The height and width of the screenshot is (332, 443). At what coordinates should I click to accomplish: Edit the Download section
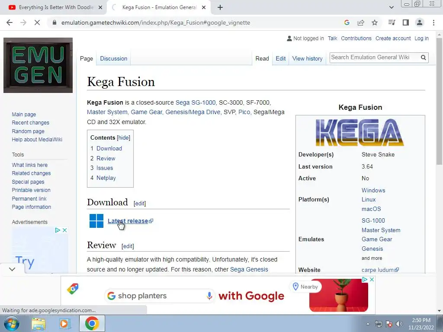(x=140, y=203)
